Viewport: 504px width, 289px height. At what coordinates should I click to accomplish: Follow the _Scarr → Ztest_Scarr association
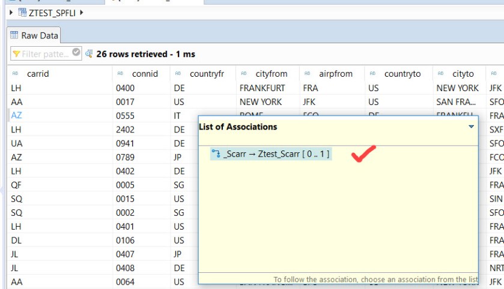(x=271, y=154)
